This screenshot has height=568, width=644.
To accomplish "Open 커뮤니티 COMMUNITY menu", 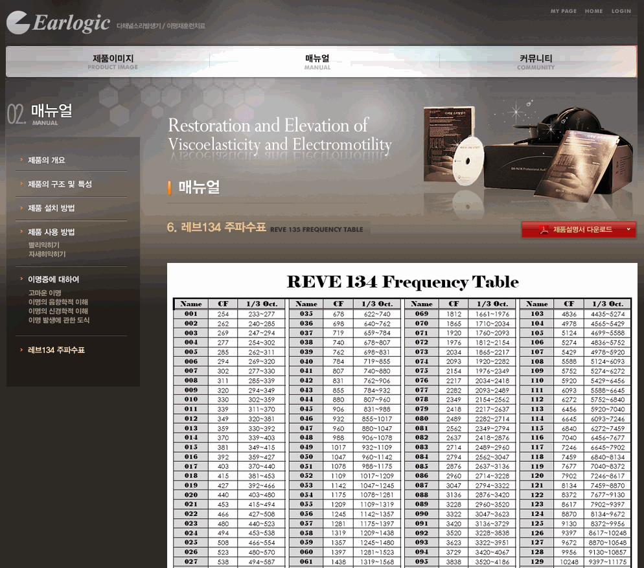I will coord(536,62).
